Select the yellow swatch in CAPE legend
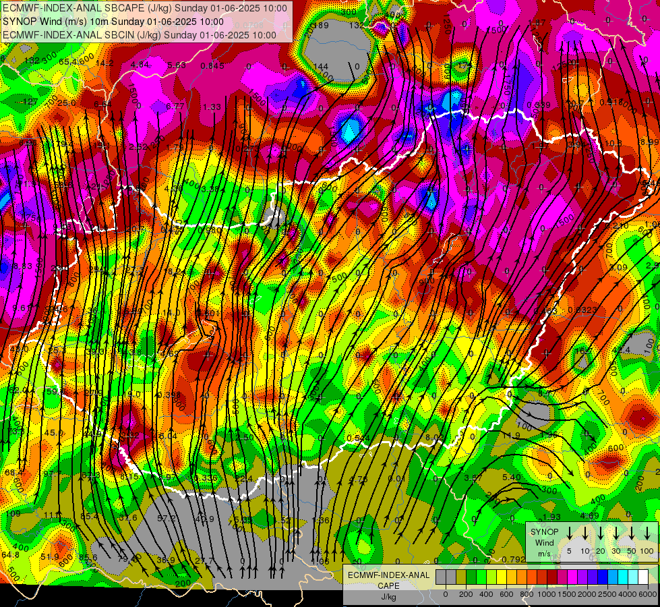660x607 pixels. pos(502,577)
